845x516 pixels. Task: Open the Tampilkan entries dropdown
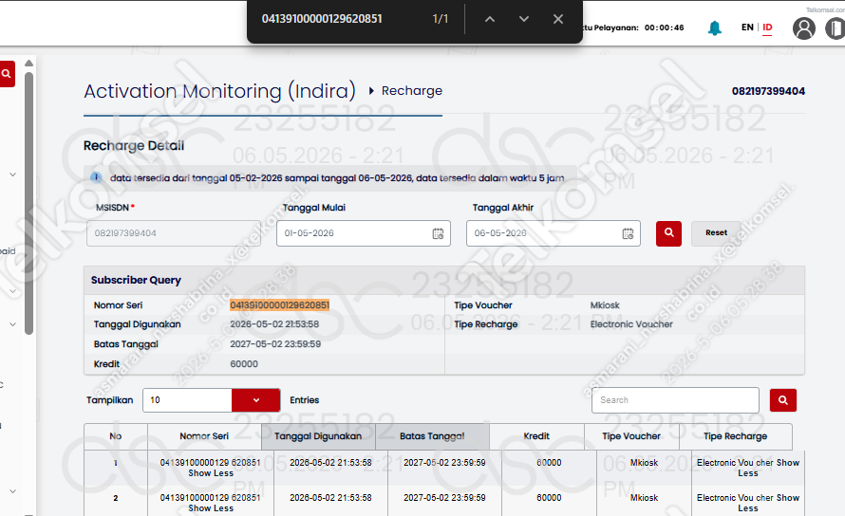click(211, 400)
